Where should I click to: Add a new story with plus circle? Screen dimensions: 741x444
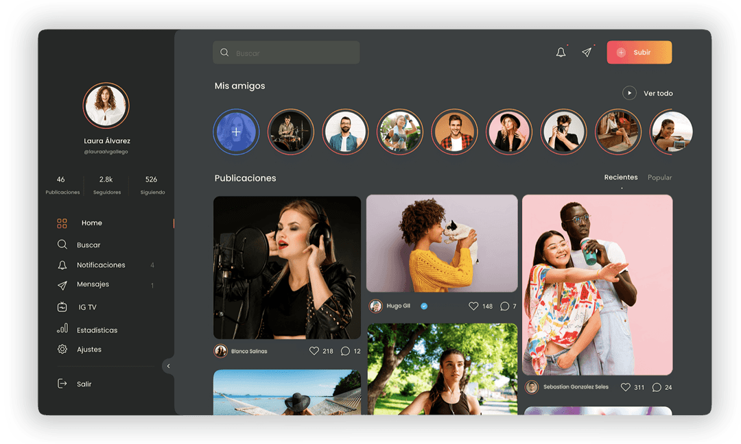click(236, 132)
